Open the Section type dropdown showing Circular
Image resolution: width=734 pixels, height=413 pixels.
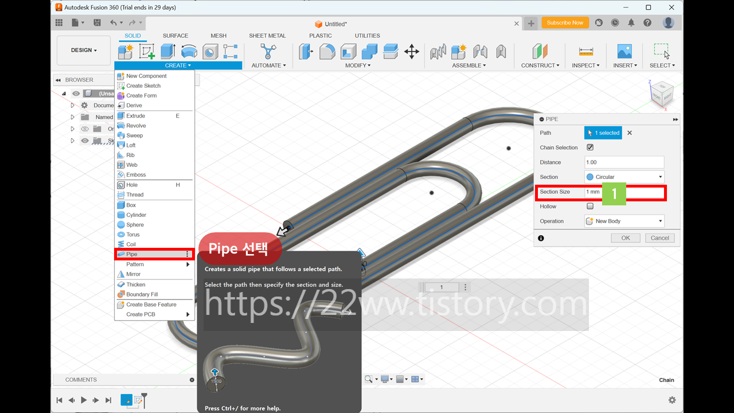click(x=624, y=177)
